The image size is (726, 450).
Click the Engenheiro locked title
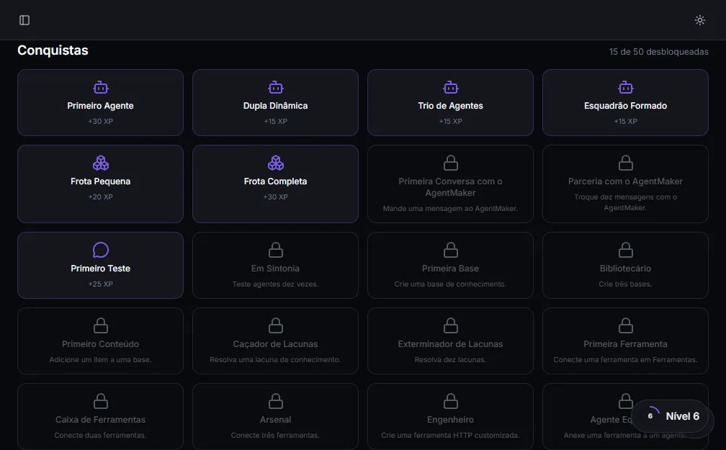451,420
